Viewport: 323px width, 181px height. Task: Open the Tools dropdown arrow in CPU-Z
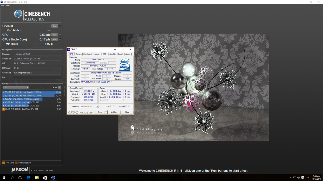pyautogui.click(x=106, y=112)
